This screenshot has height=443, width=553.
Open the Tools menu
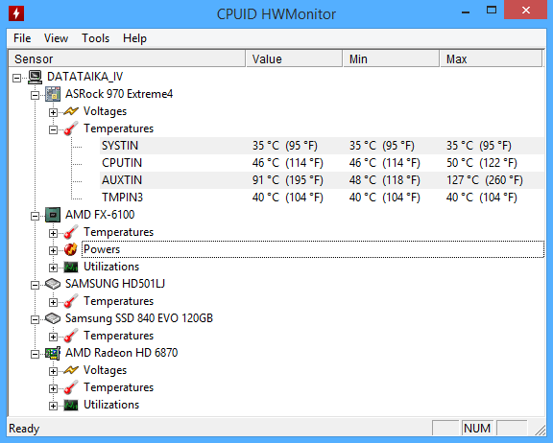pyautogui.click(x=96, y=38)
